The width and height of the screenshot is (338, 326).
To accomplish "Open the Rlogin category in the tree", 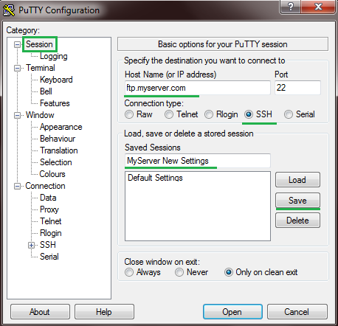I will (x=51, y=233).
